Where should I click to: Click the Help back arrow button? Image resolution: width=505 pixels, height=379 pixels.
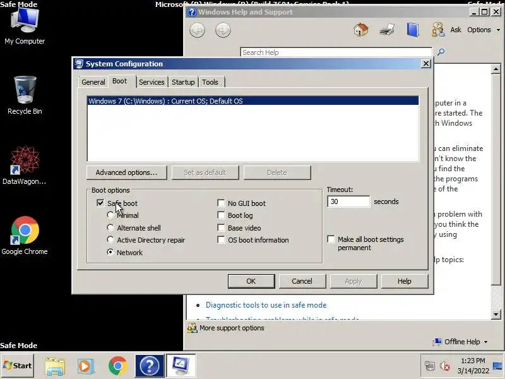[x=197, y=30]
